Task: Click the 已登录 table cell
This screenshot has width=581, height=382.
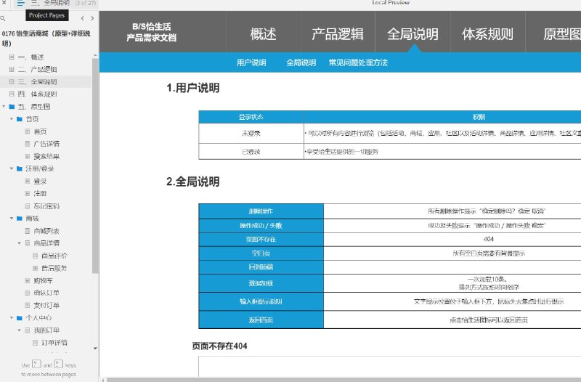Action: coord(251,152)
